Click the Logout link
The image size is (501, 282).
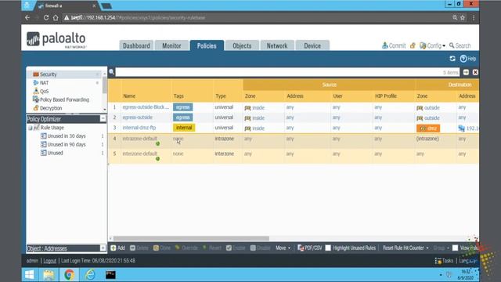tap(49, 261)
